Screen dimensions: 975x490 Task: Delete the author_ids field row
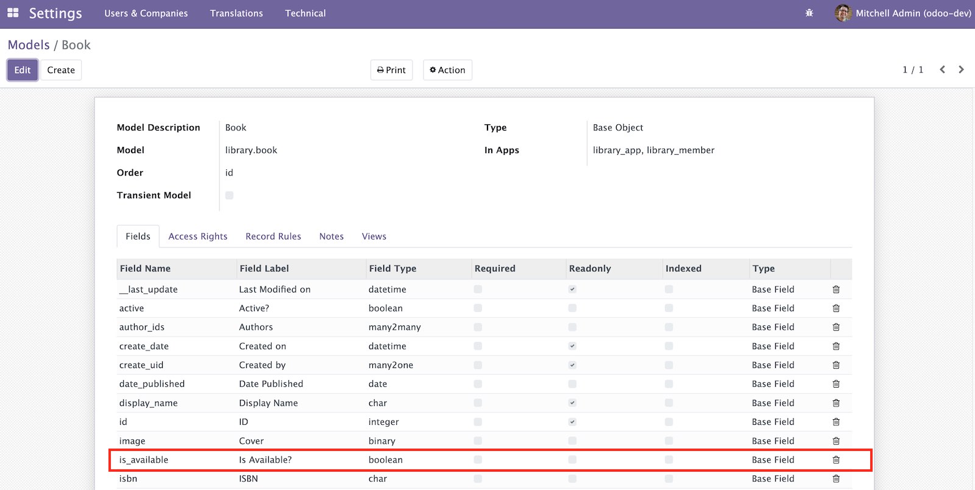(836, 327)
